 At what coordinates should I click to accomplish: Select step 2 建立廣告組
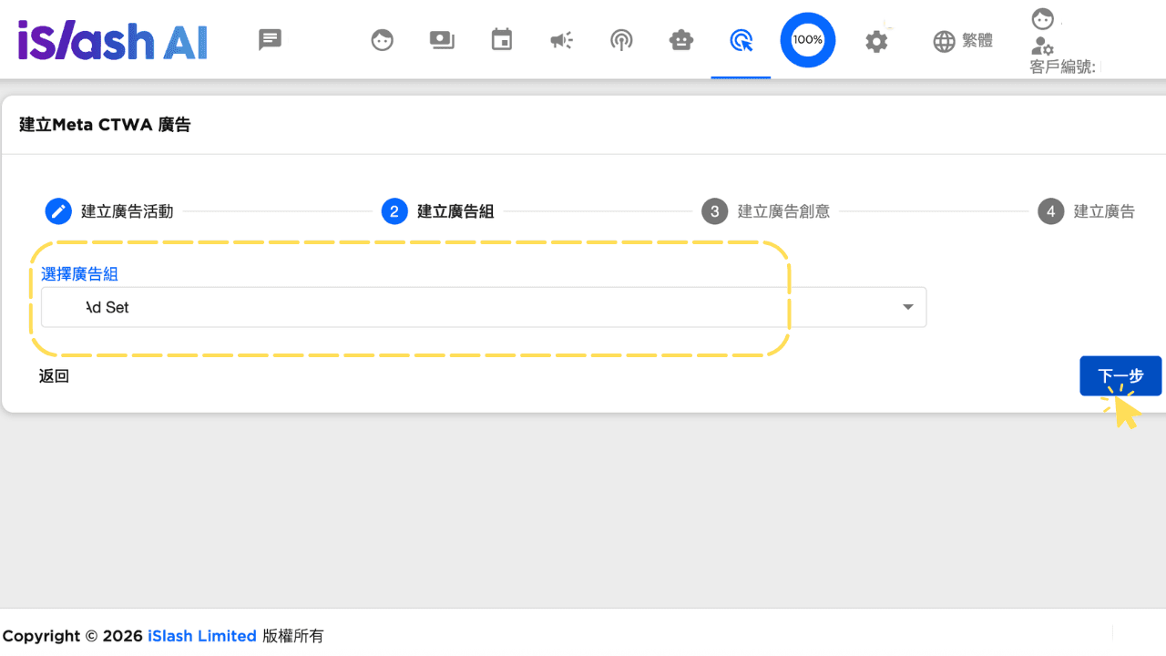[438, 211]
